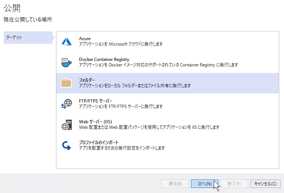This screenshot has height=193, width=284.
Task: Click the import profile arrow icon
Action: point(67,146)
